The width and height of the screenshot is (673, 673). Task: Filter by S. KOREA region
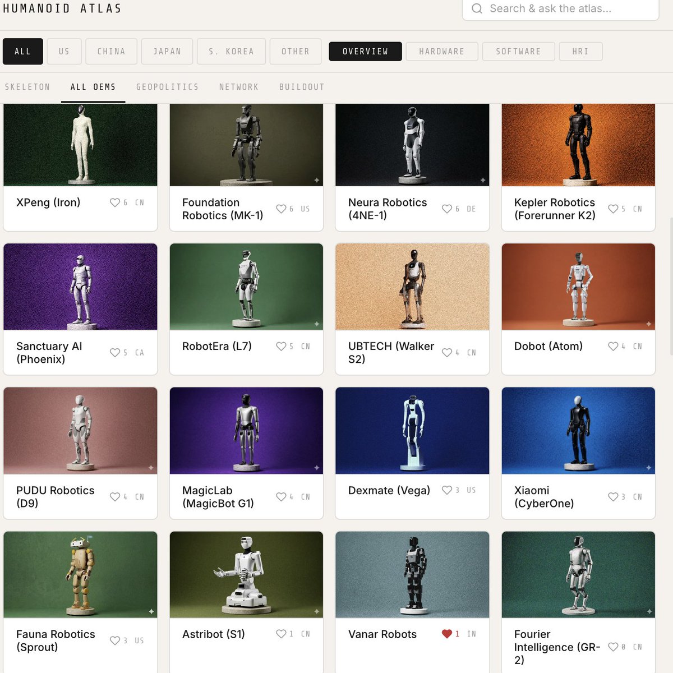tap(231, 51)
